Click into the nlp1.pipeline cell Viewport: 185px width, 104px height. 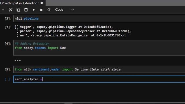99,18
